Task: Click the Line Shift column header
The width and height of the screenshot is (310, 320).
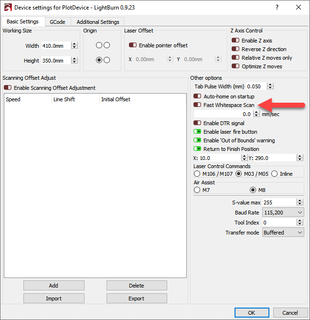Action: [x=76, y=99]
